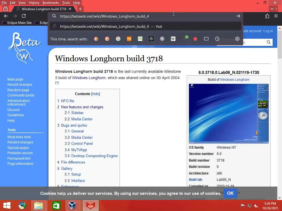Open the extensions puzzle icon
This screenshot has height=211, width=282.
[x=267, y=16]
